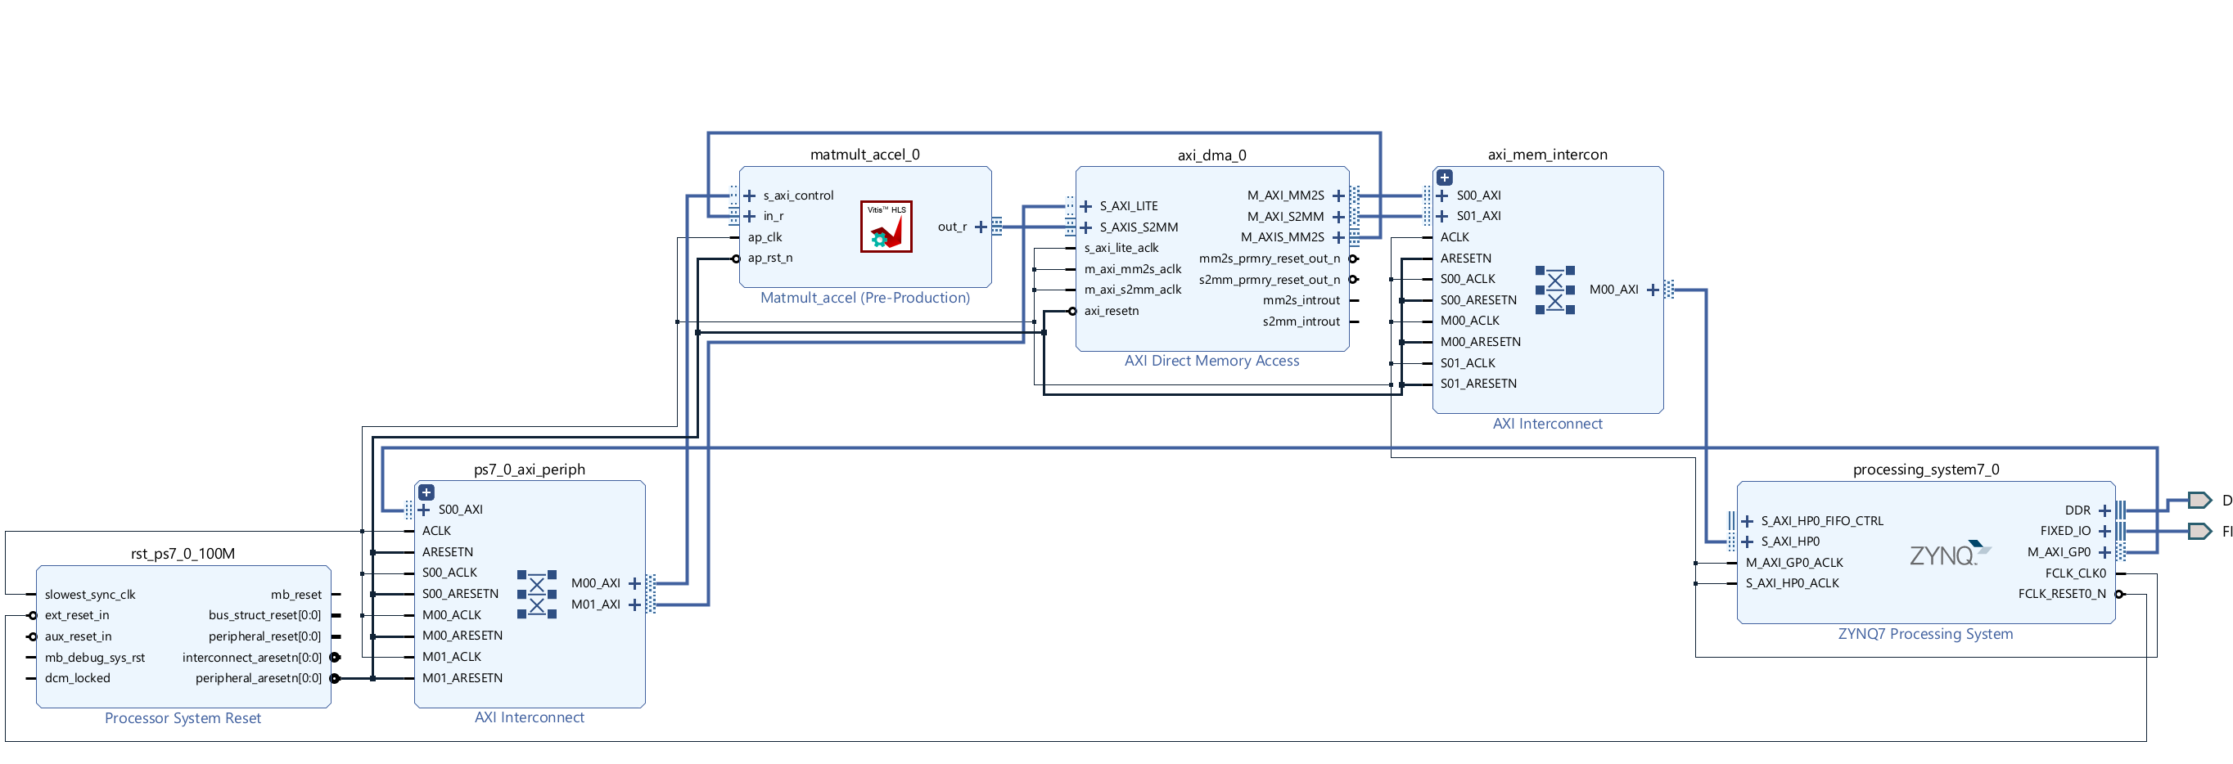Expand M01_AXI on ps7_0_axi_periph

pos(634,604)
